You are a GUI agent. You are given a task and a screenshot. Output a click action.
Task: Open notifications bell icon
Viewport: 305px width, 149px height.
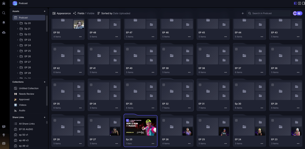4,23
